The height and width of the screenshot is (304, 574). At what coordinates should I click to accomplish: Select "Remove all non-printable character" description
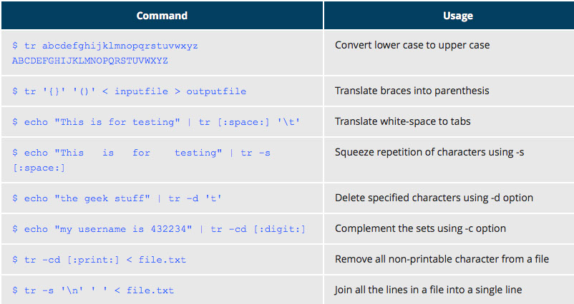(x=442, y=259)
